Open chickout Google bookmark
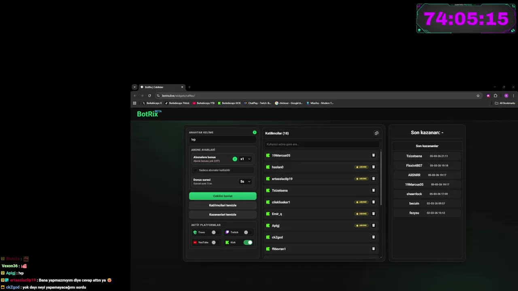 [x=289, y=103]
